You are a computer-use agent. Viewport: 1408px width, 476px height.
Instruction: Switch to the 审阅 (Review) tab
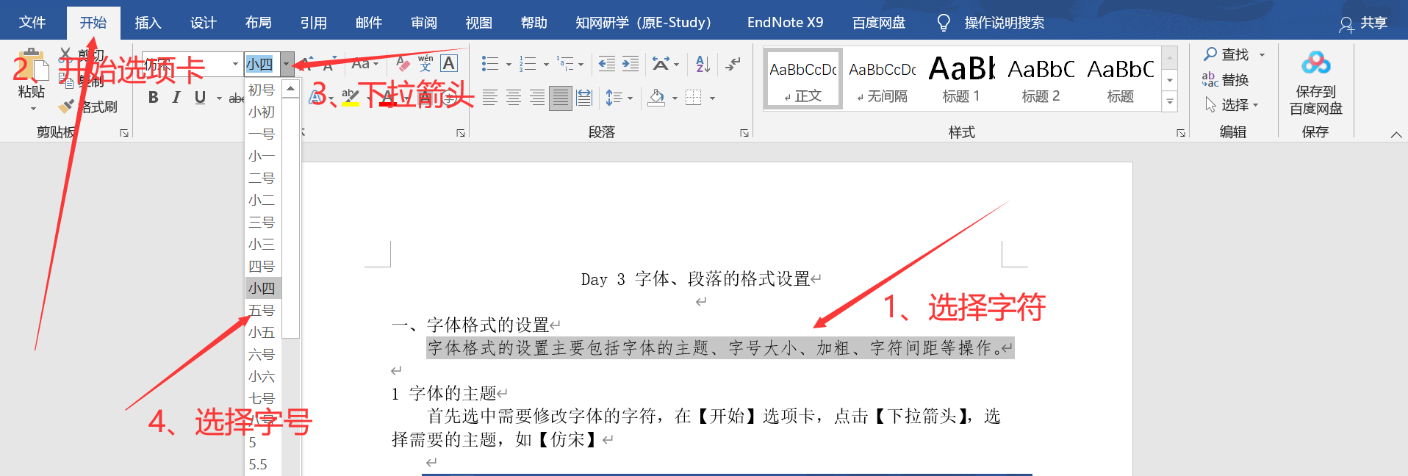[423, 23]
